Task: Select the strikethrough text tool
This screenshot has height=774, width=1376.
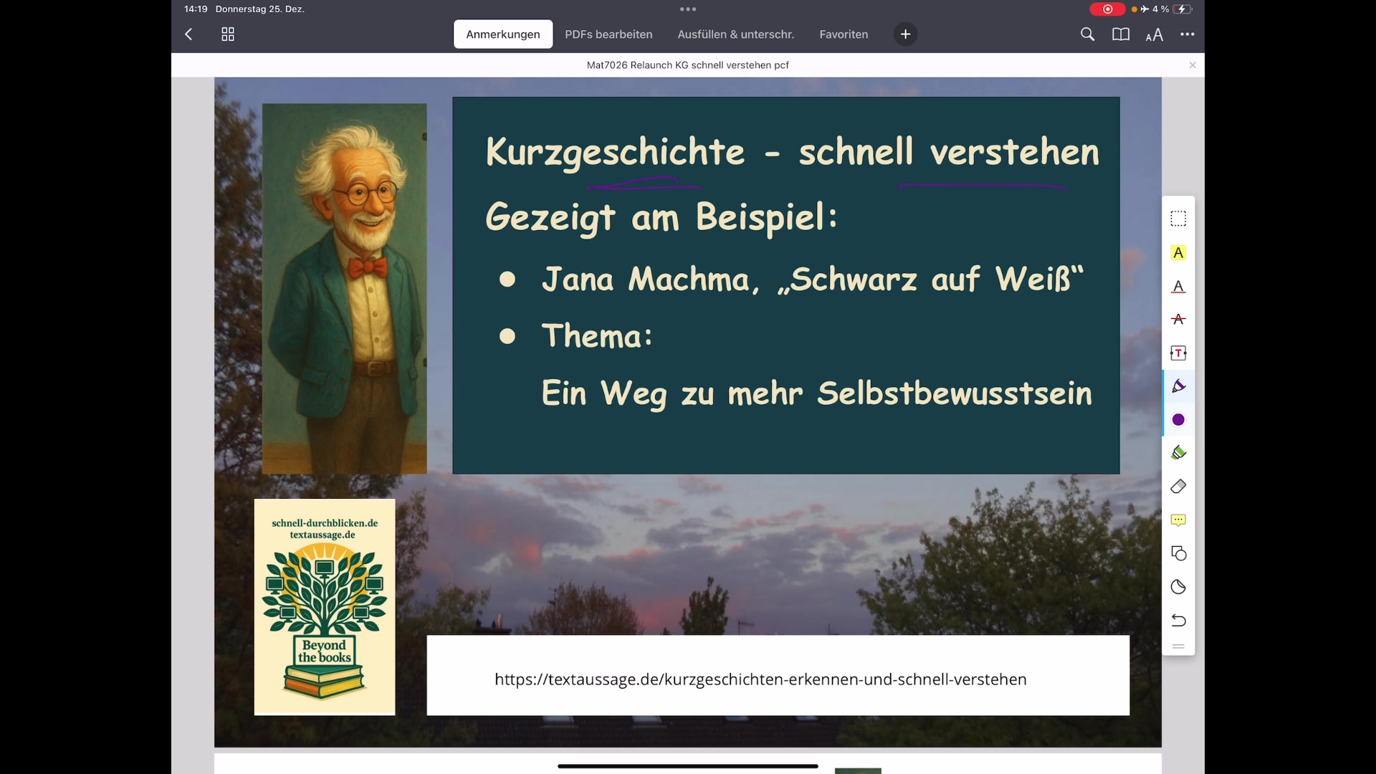Action: coord(1178,320)
